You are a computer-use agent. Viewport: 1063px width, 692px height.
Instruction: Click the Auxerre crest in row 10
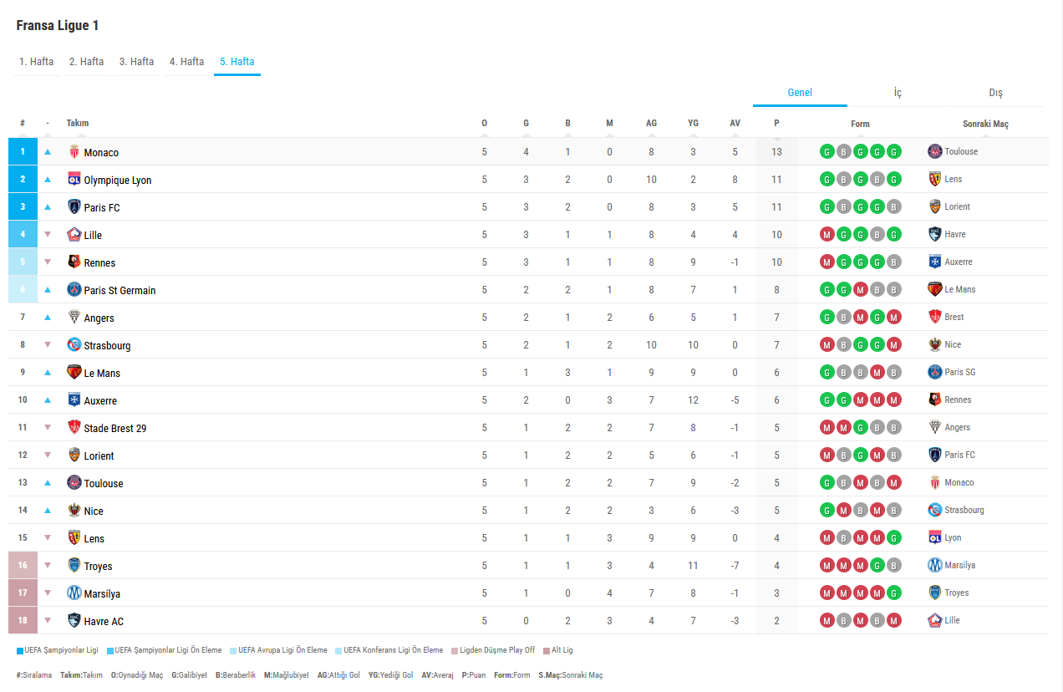74,400
